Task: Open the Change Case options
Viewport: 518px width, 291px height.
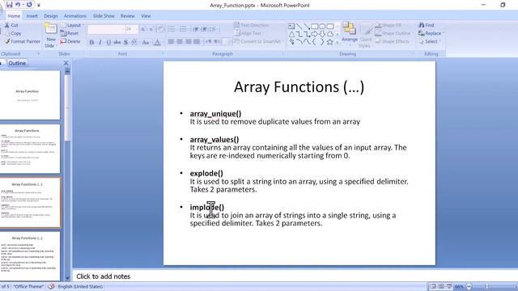Action: click(x=146, y=42)
